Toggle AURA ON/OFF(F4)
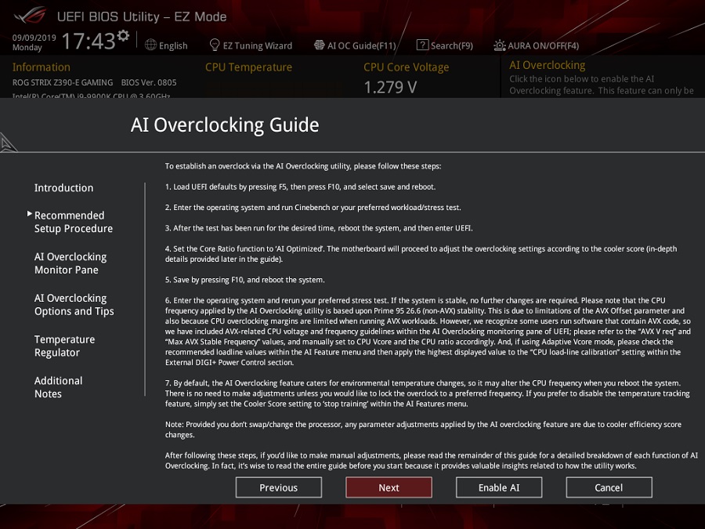The image size is (705, 529). 543,45
